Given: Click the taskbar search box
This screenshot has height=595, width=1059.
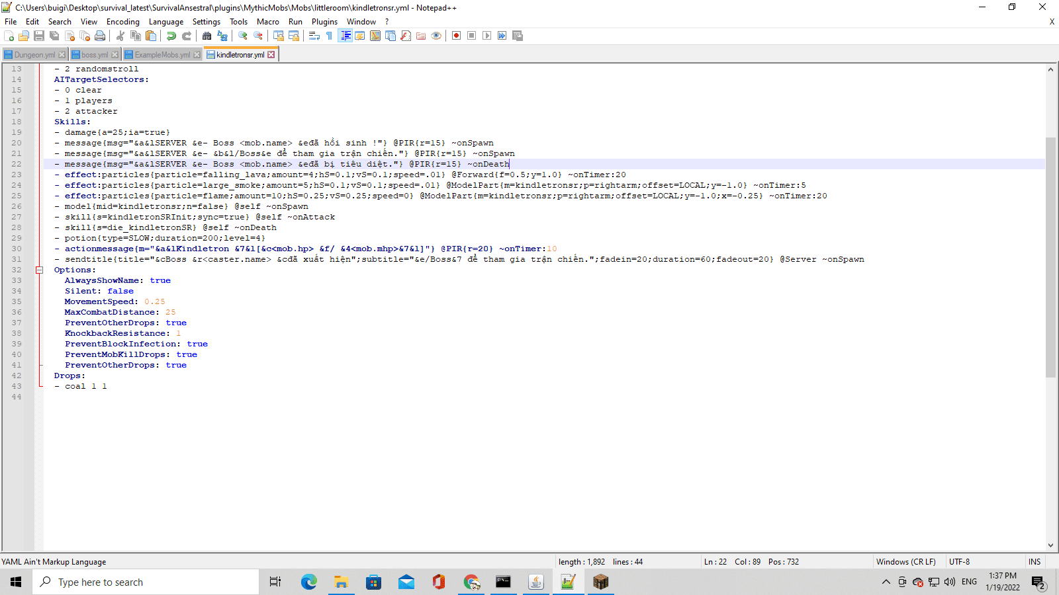Looking at the screenshot, I should click(x=146, y=582).
